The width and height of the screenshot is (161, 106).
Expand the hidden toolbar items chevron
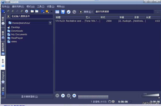51,11
